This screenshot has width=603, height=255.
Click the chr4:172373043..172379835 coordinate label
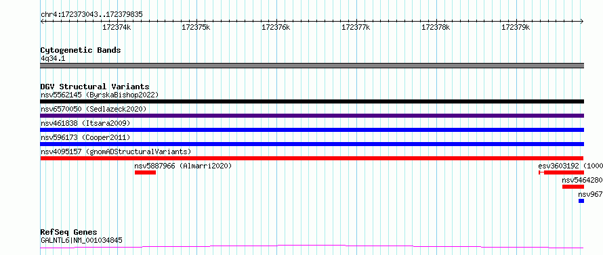(x=91, y=15)
